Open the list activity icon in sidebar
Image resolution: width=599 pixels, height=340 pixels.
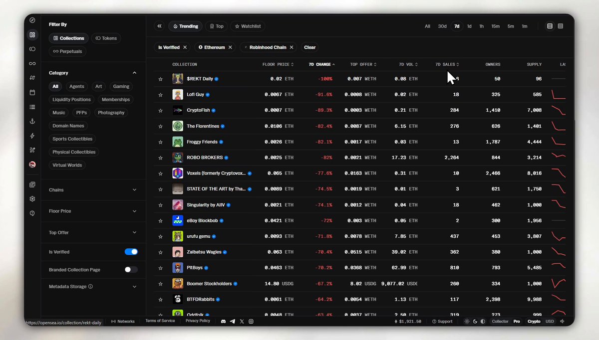(32, 107)
